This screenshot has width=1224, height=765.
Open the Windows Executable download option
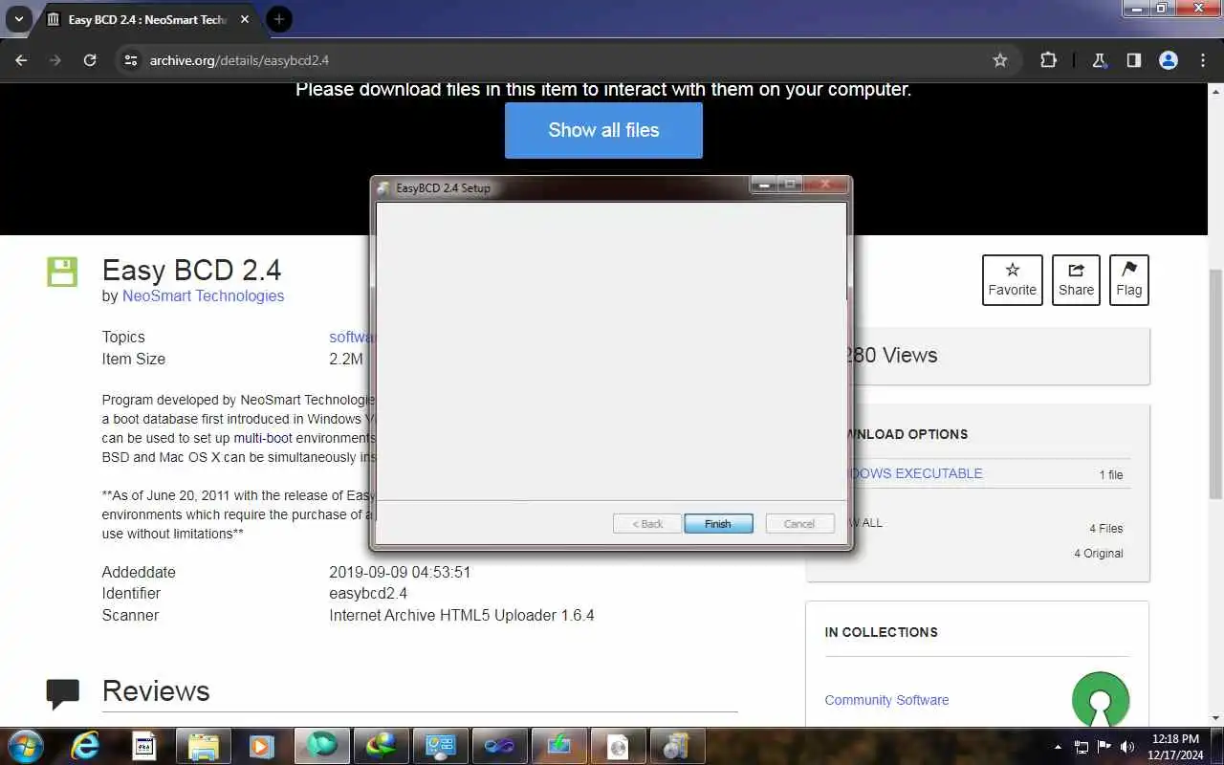(x=913, y=473)
